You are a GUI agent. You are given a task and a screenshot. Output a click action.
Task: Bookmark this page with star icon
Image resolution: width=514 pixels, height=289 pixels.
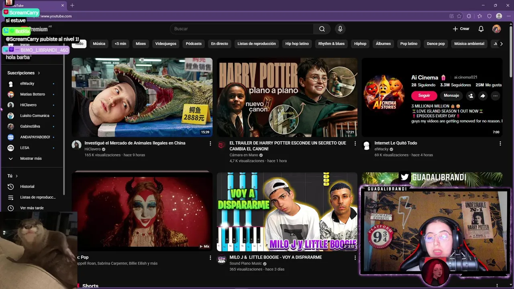coord(459,16)
